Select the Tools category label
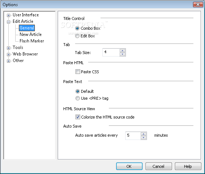This screenshot has width=205, height=174. coord(18,47)
